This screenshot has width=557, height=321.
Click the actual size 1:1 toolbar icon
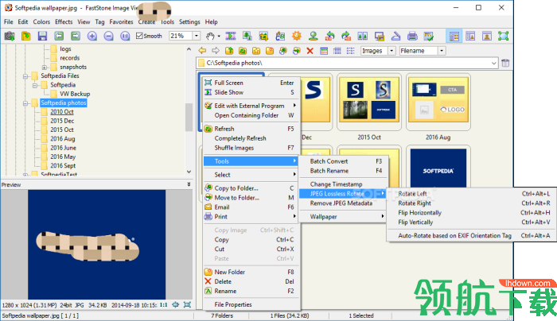125,36
